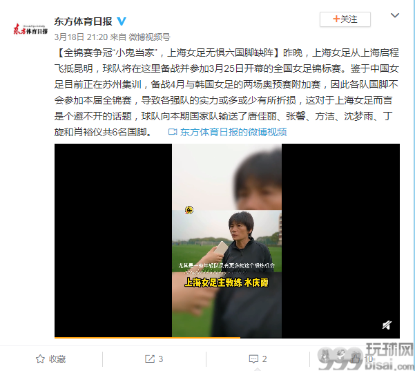Click the video camera icon before link

pyautogui.click(x=173, y=132)
